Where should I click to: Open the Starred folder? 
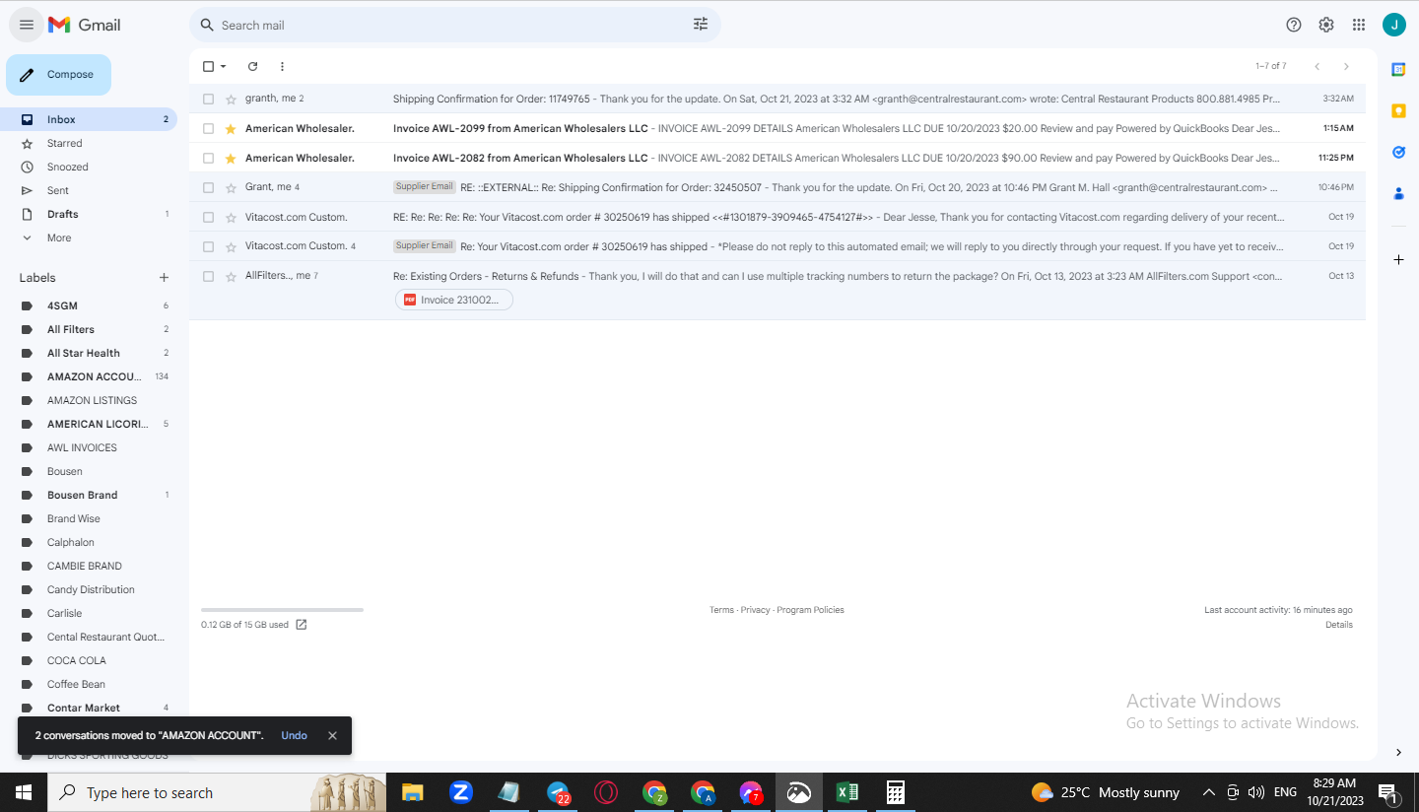point(89,143)
